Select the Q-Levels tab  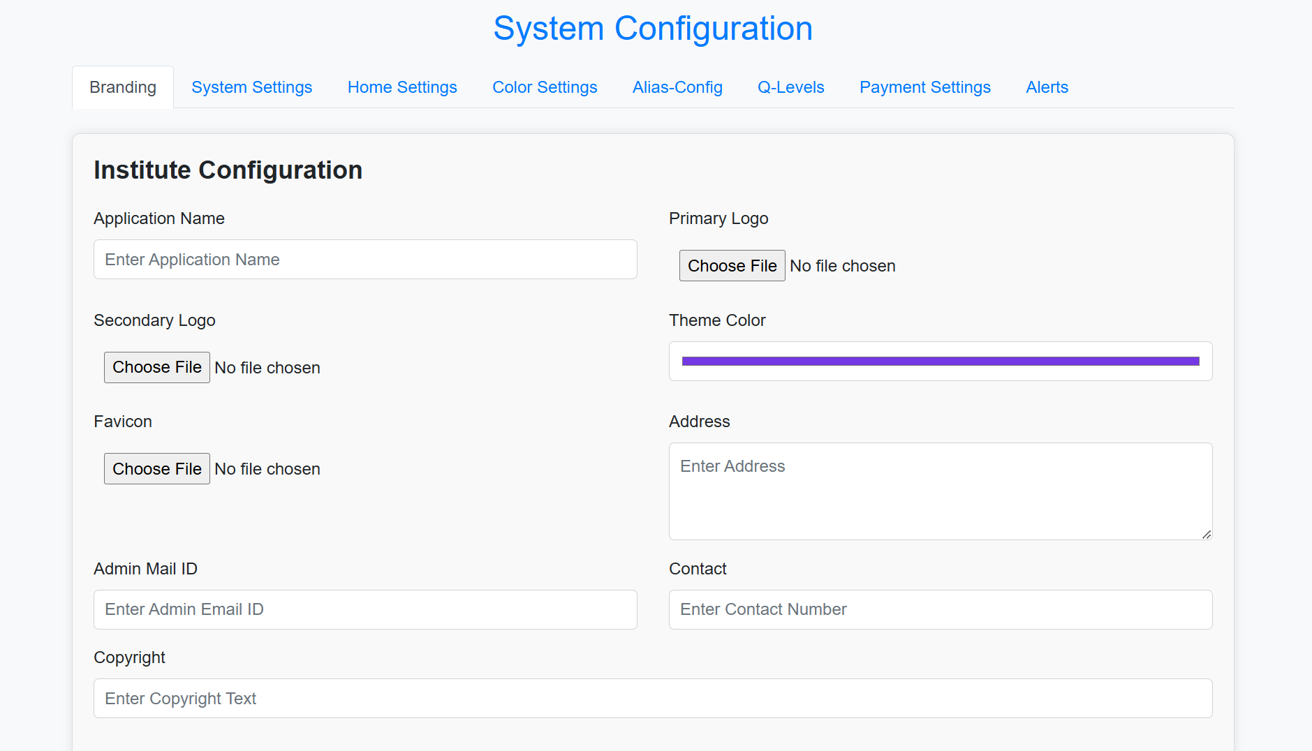click(790, 87)
